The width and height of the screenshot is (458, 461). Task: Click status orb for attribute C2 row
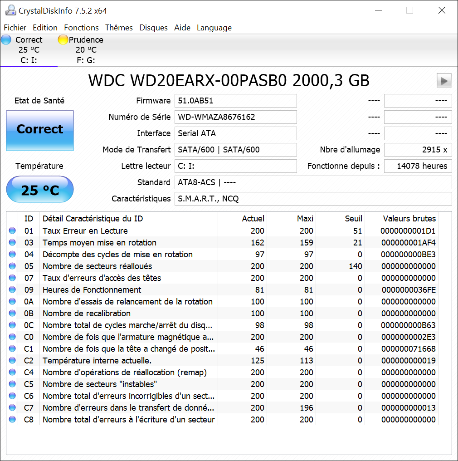[x=12, y=360]
